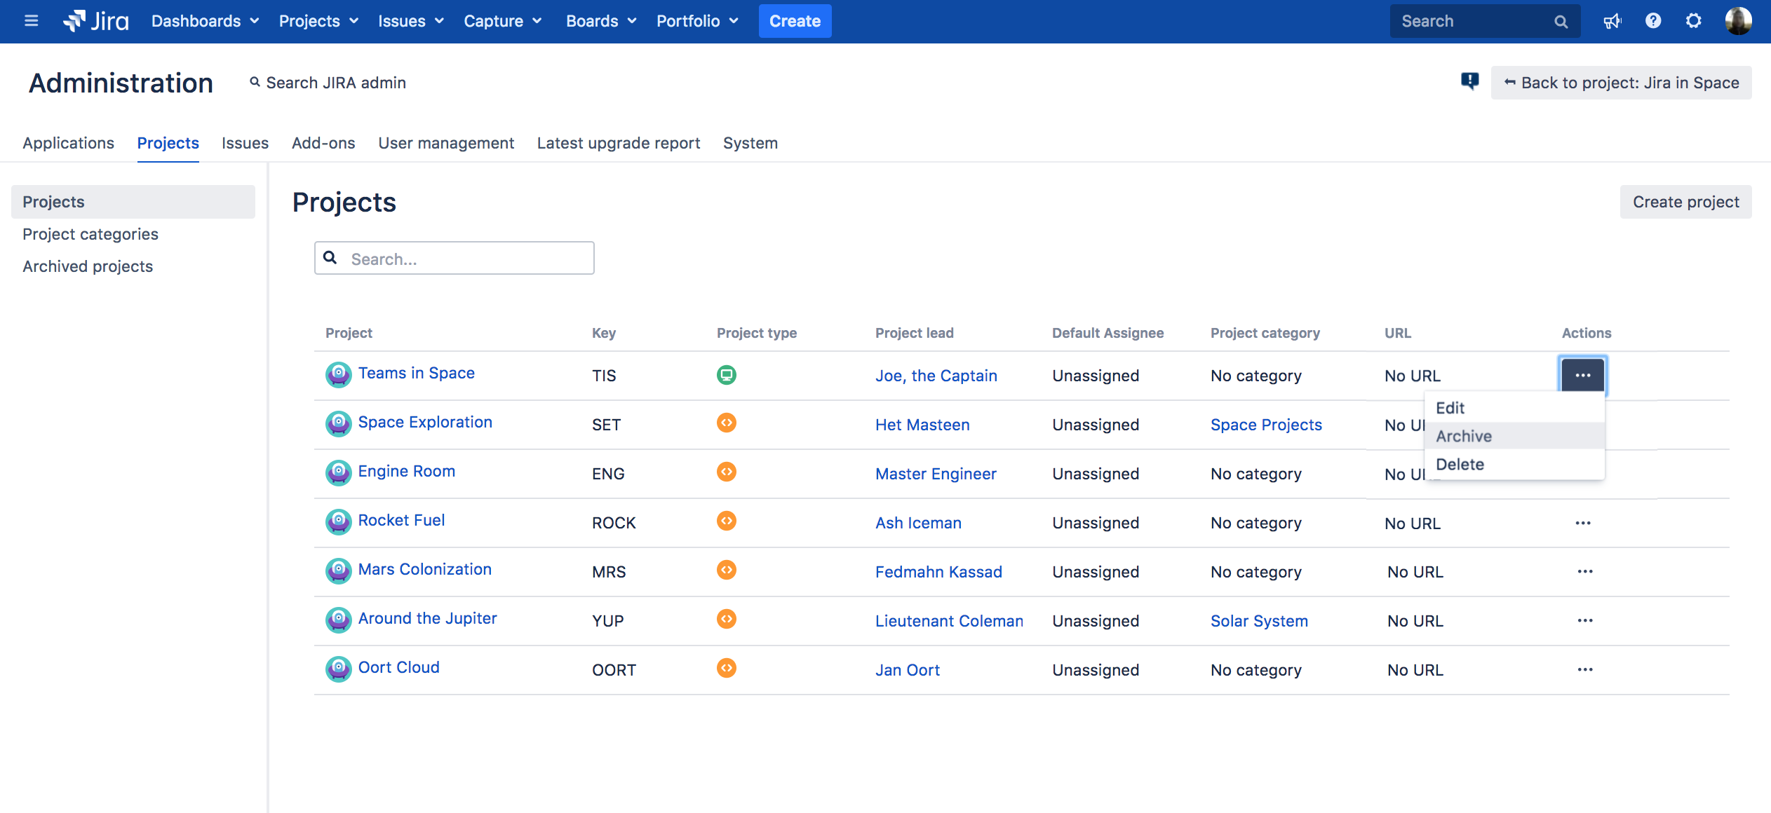Click the Create project button
The width and height of the screenshot is (1771, 813).
point(1685,202)
